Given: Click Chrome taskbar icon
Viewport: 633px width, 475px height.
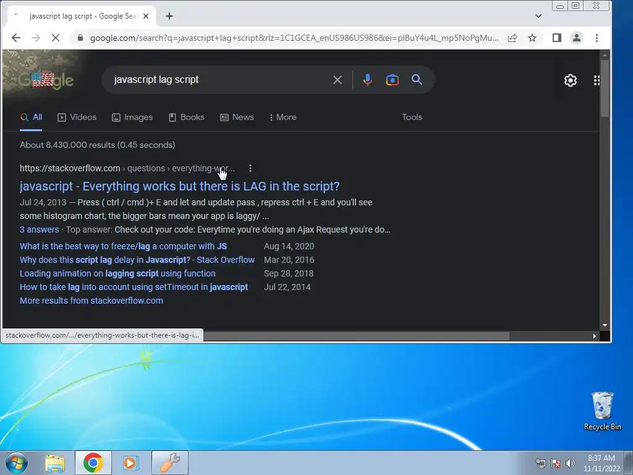Looking at the screenshot, I should tap(93, 463).
